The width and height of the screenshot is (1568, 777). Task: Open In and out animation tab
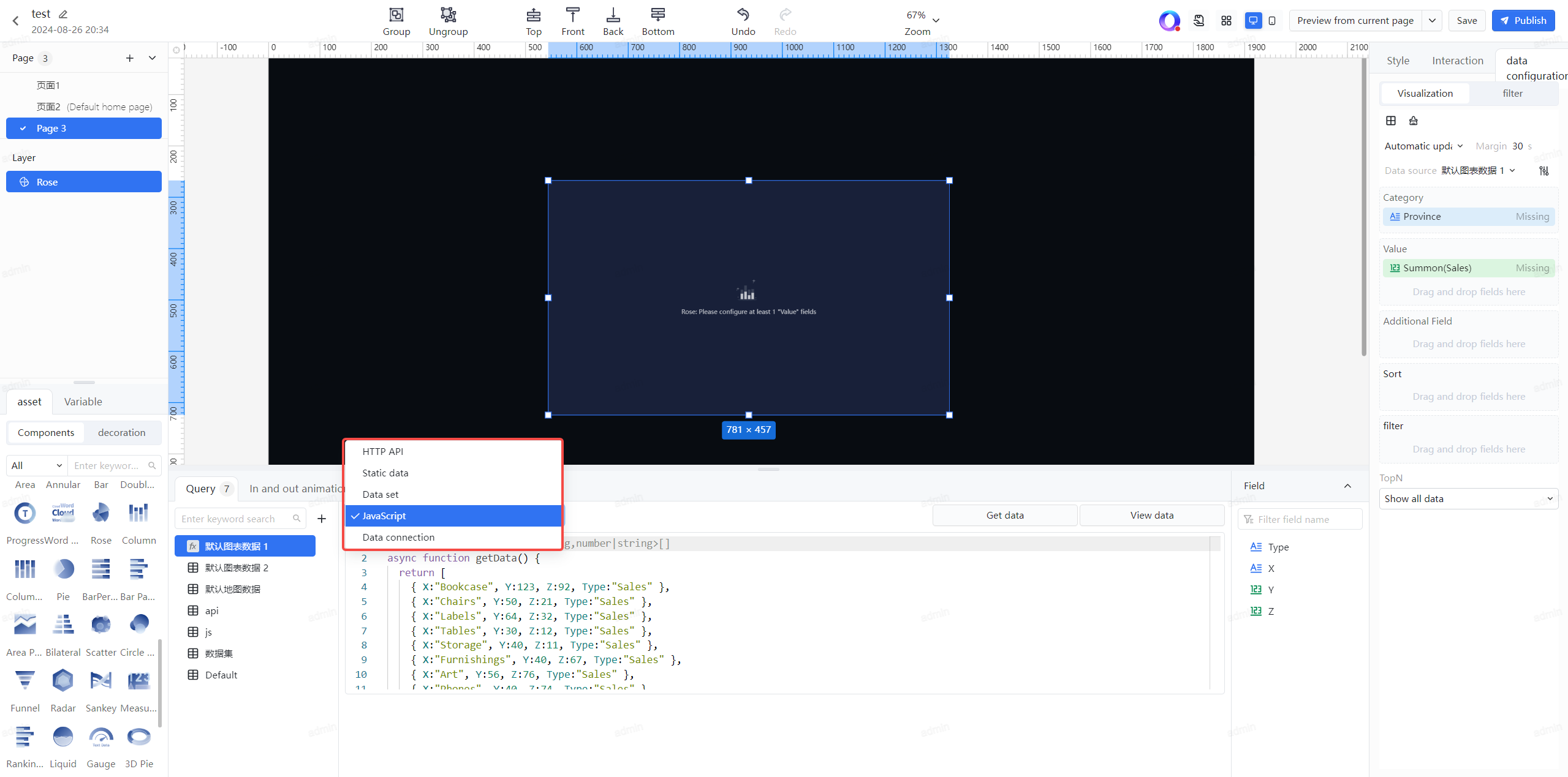[296, 489]
